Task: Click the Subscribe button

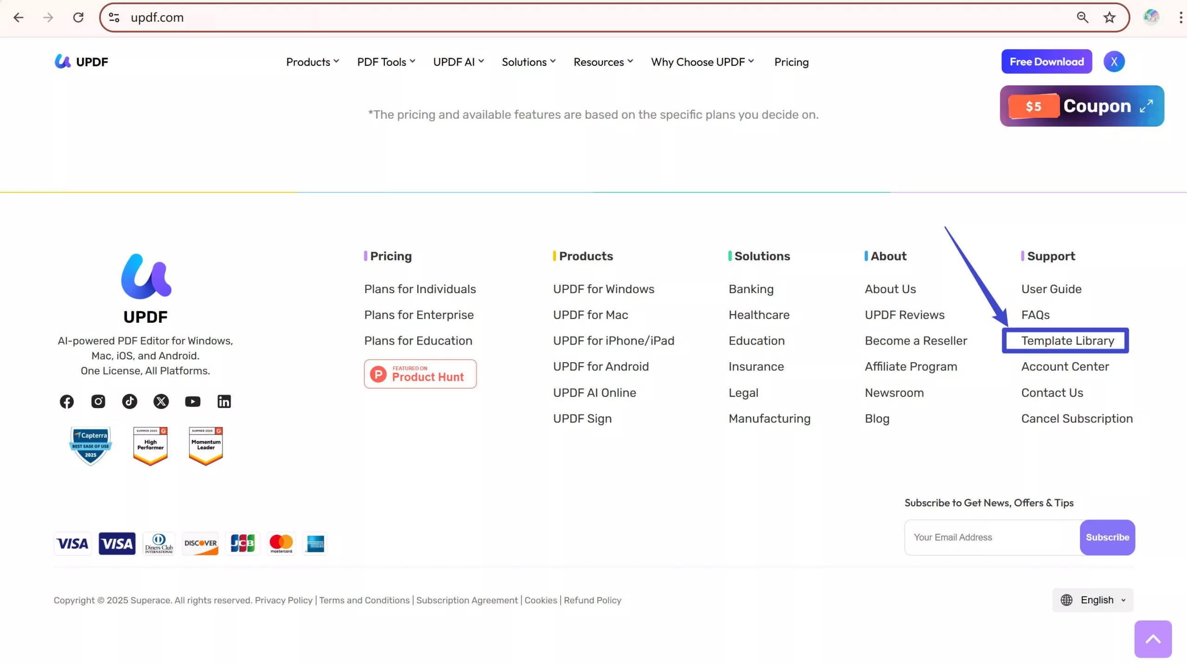Action: 1107,537
